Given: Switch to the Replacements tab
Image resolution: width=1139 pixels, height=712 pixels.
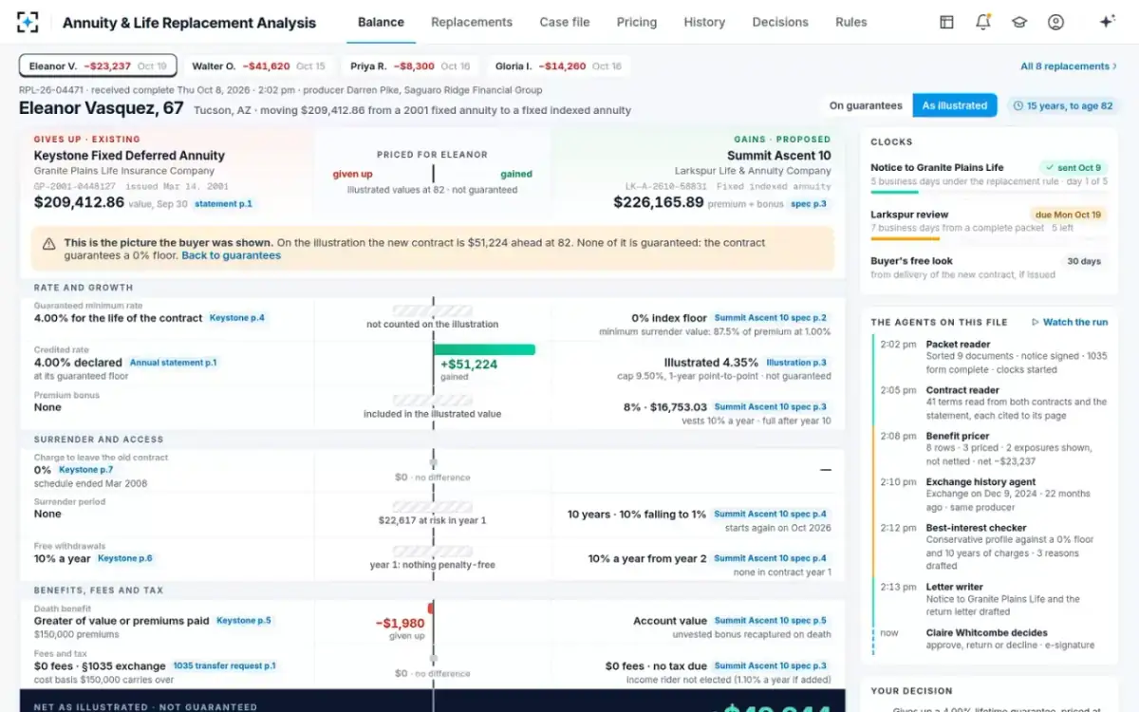Looking at the screenshot, I should pyautogui.click(x=472, y=22).
